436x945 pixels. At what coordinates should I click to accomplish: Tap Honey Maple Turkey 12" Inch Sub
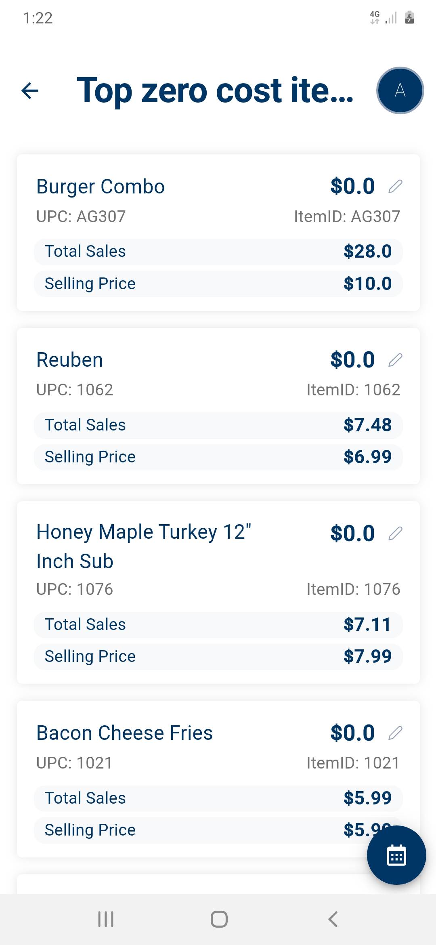(144, 546)
